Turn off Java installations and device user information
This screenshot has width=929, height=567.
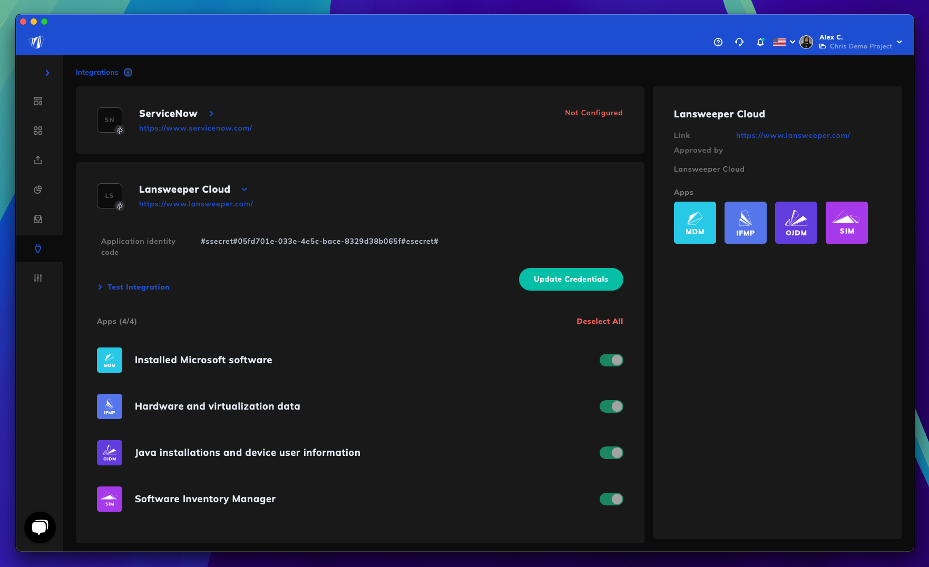pyautogui.click(x=611, y=453)
